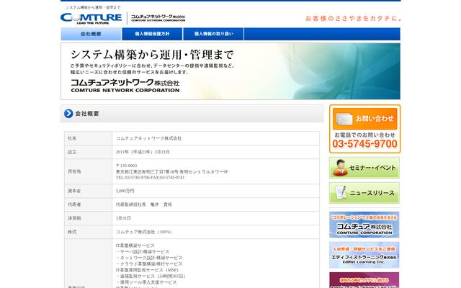The height and width of the screenshot is (288, 461).
Task: Click the TEL:03-5745-9706 FAX line
Action: click(151, 178)
